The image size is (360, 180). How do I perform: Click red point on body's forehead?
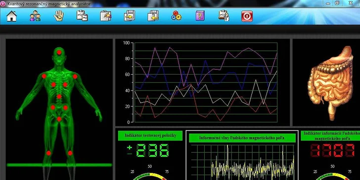(x=59, y=52)
